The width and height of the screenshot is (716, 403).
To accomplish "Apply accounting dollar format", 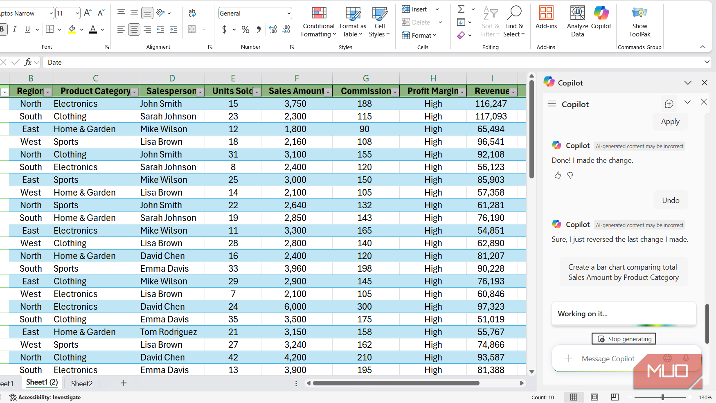I will [x=224, y=29].
